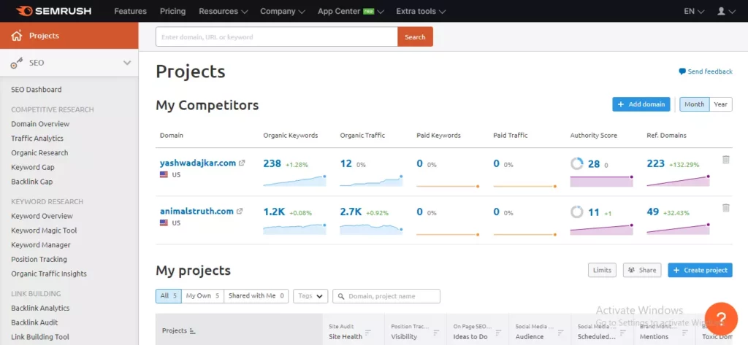Expand the Resources menu
This screenshot has height=345, width=748.
click(224, 11)
